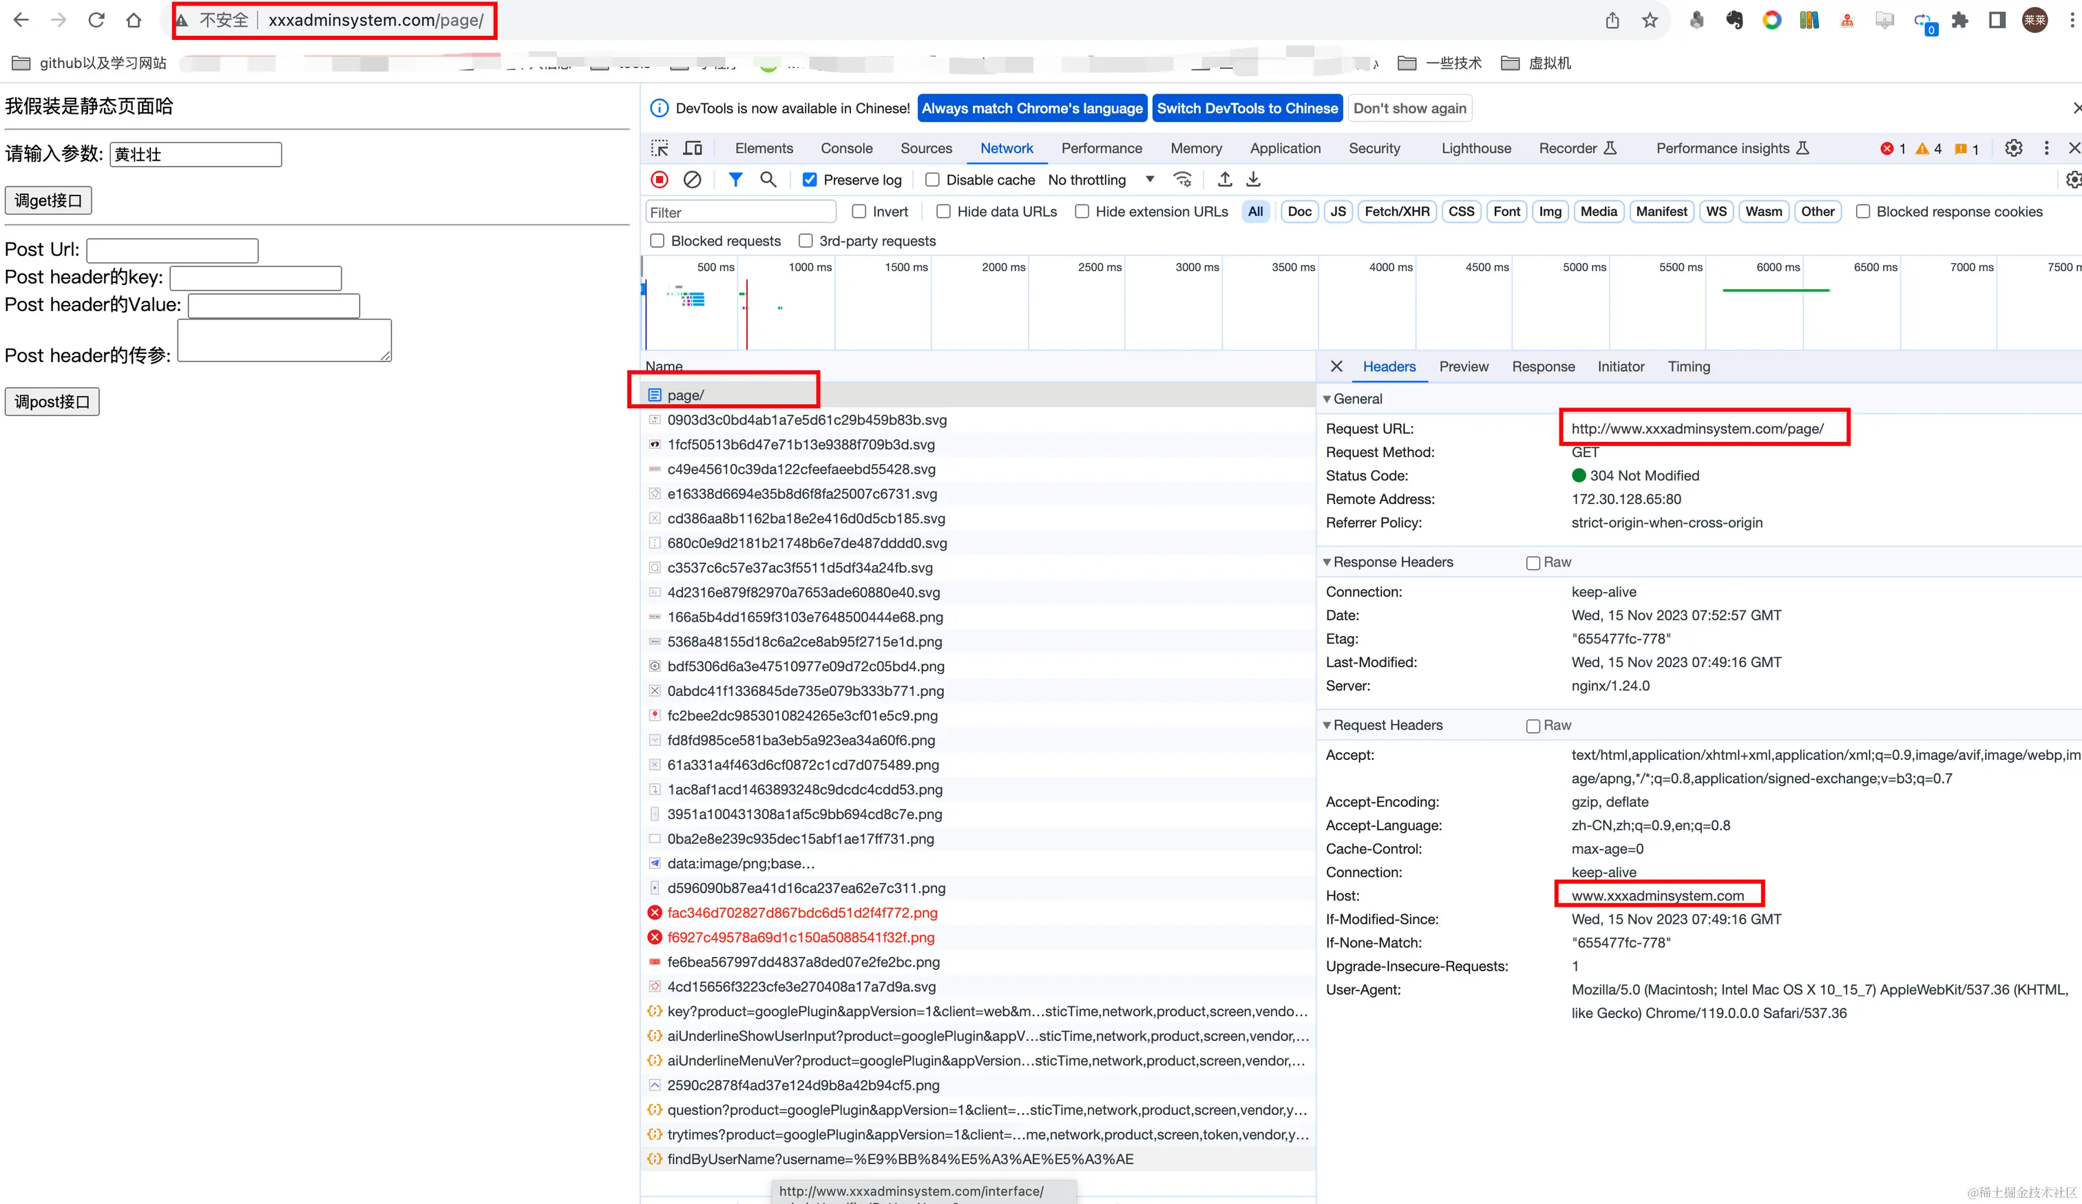Open the network search magnifier
The width and height of the screenshot is (2082, 1204).
[768, 179]
